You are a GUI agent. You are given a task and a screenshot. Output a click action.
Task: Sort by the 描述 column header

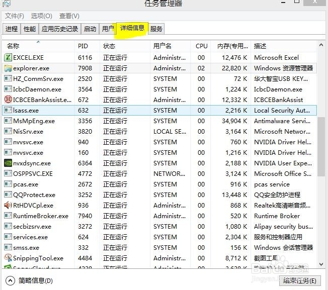[x=284, y=46]
